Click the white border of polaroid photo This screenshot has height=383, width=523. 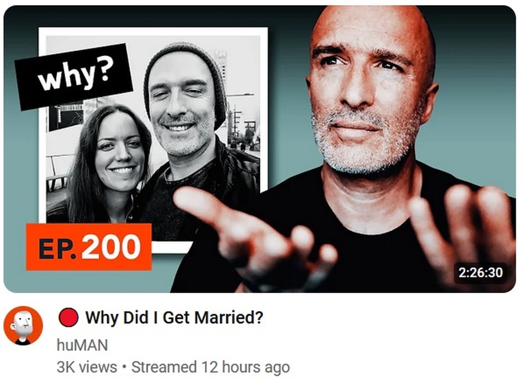[153, 31]
